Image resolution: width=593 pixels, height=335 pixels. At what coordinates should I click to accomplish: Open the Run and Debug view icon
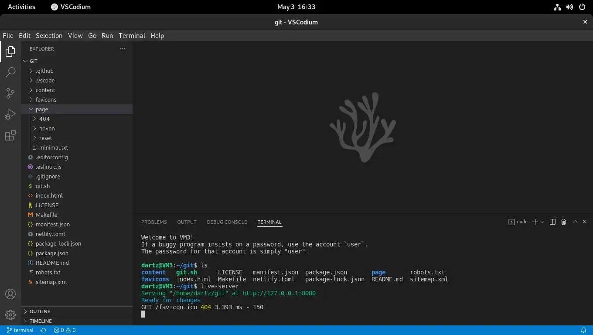(x=10, y=114)
